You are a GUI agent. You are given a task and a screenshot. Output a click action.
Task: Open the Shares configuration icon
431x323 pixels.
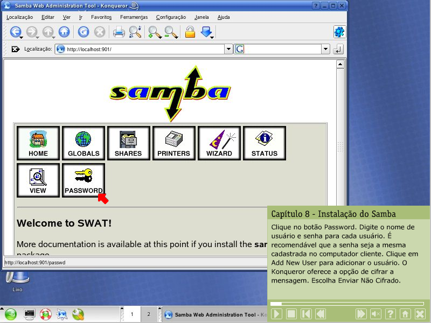click(128, 143)
